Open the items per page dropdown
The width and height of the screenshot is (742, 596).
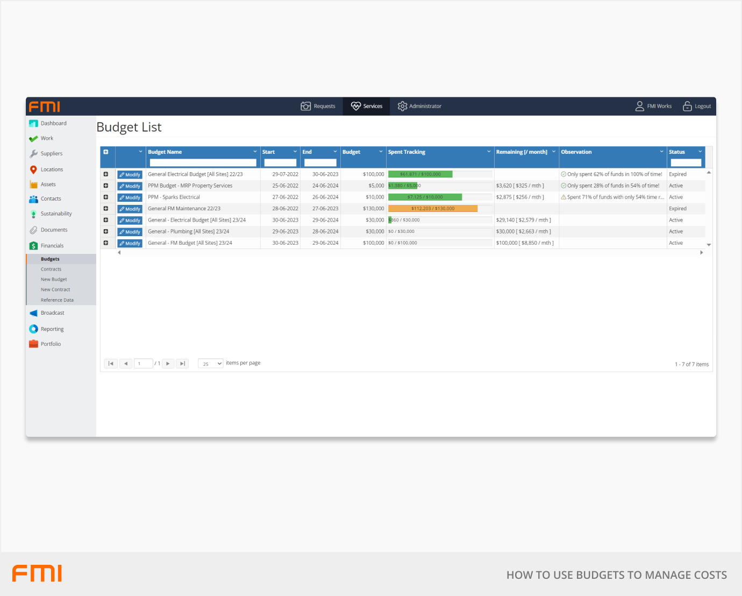pos(211,364)
